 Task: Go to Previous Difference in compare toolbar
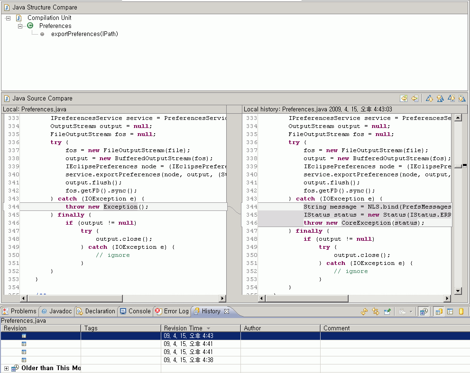click(440, 99)
